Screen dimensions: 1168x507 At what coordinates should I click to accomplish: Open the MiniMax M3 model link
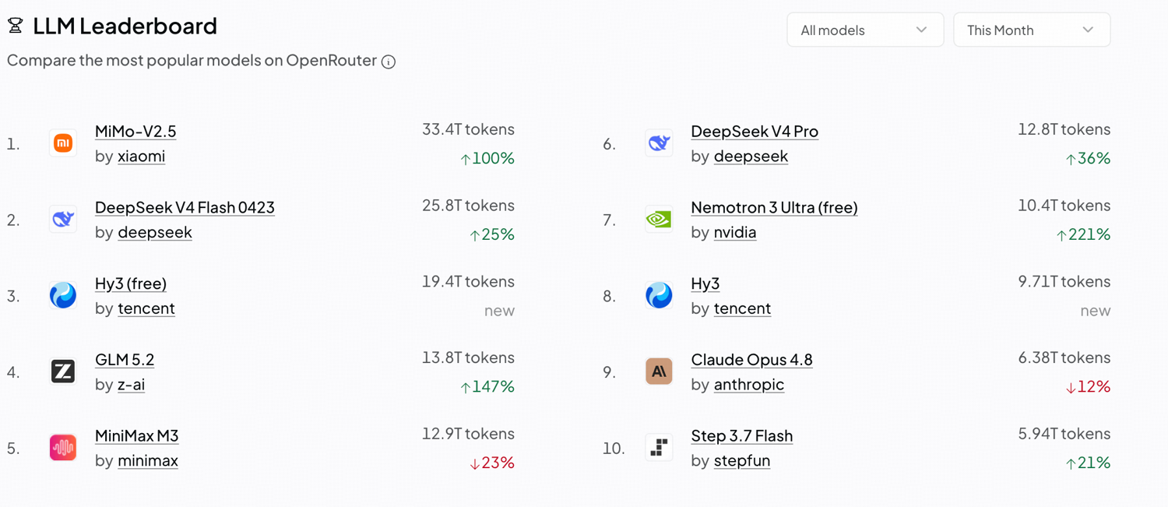136,435
